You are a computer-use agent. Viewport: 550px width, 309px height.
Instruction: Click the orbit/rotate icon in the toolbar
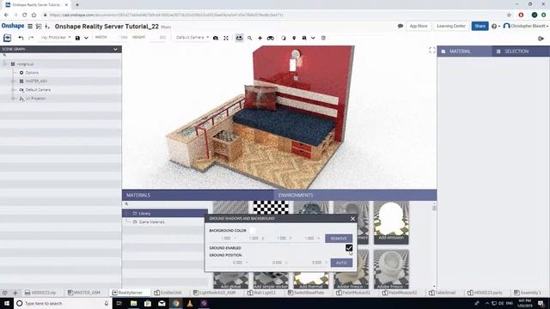coord(284,38)
